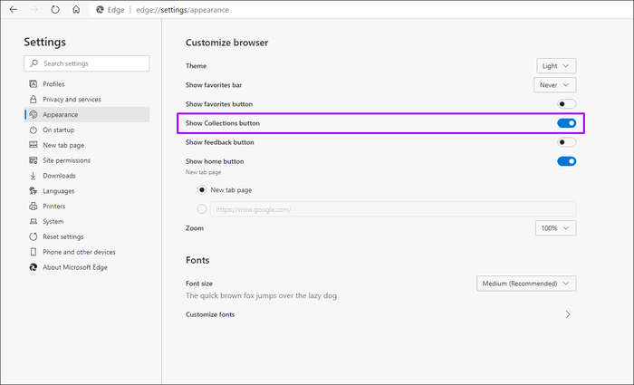Click the Printers icon

(34, 207)
